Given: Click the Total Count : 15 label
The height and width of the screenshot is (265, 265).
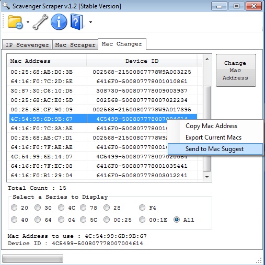Looking at the screenshot, I should coord(37,188).
